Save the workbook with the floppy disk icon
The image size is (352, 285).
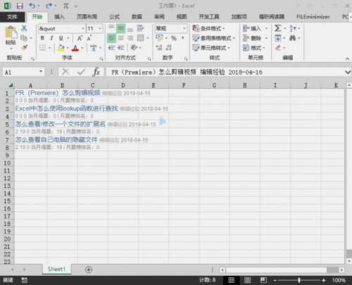(20, 6)
